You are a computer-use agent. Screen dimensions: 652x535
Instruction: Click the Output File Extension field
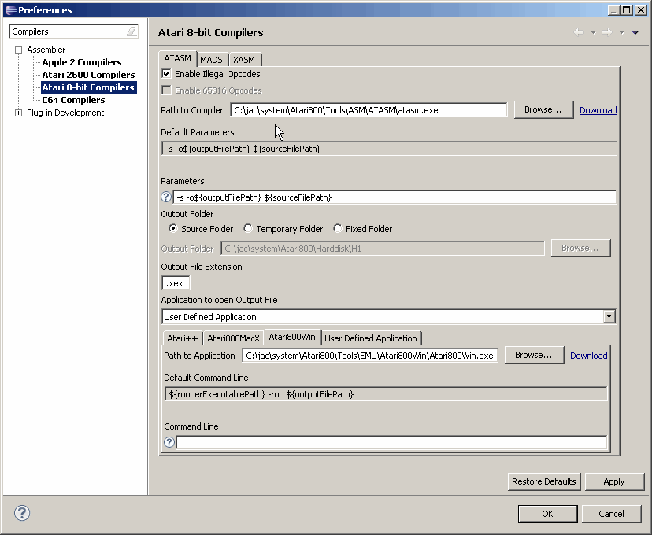(176, 283)
